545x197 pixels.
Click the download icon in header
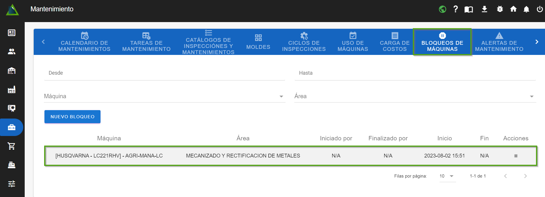(x=484, y=9)
